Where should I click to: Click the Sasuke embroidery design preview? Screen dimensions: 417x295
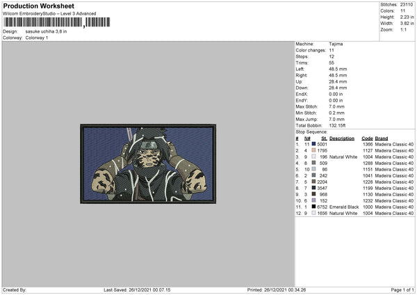148,164
